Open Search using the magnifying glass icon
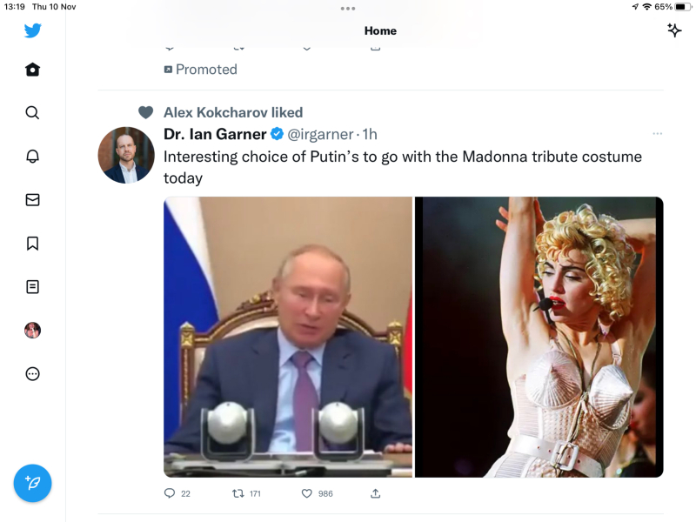The width and height of the screenshot is (696, 522). (32, 112)
